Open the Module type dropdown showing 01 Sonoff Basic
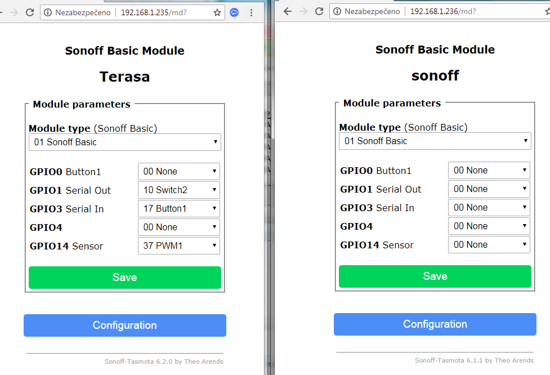This screenshot has height=375, width=550. (x=124, y=142)
